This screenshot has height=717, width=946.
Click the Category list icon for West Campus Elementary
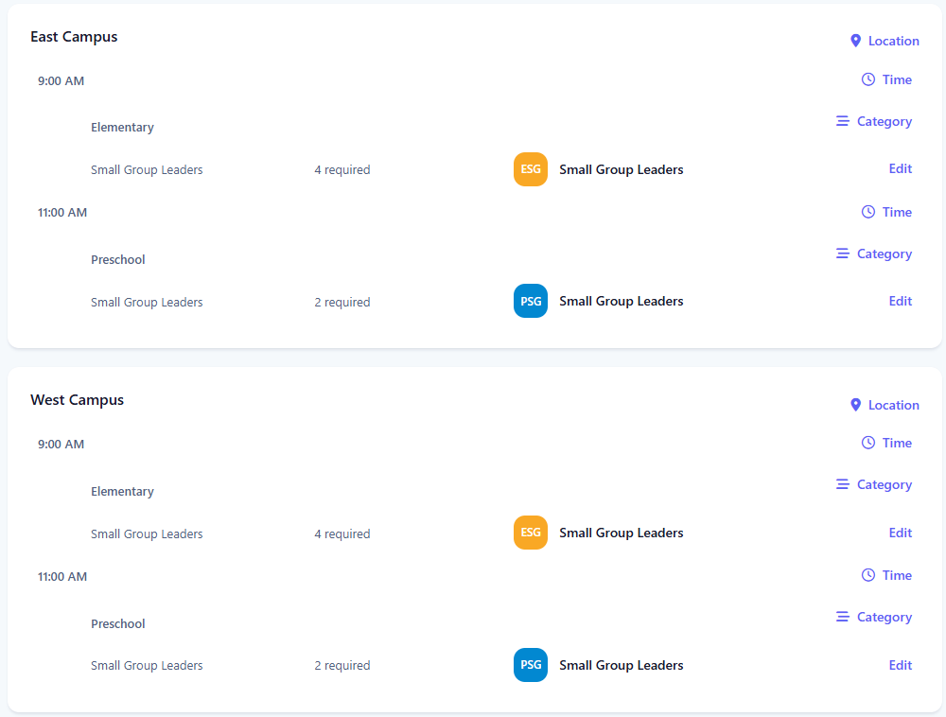coord(842,484)
